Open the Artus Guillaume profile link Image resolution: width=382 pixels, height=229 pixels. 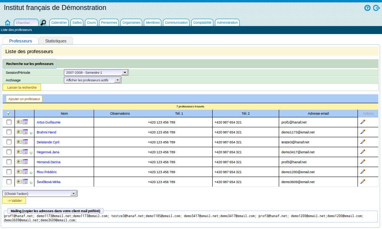pos(49,122)
